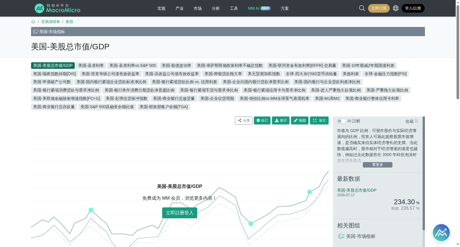Download chart with 图片 button

point(281,120)
